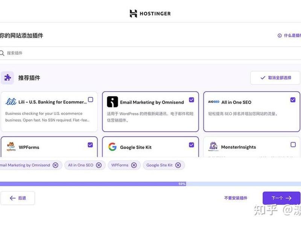Click the Omnisend black logo icon

(112, 102)
